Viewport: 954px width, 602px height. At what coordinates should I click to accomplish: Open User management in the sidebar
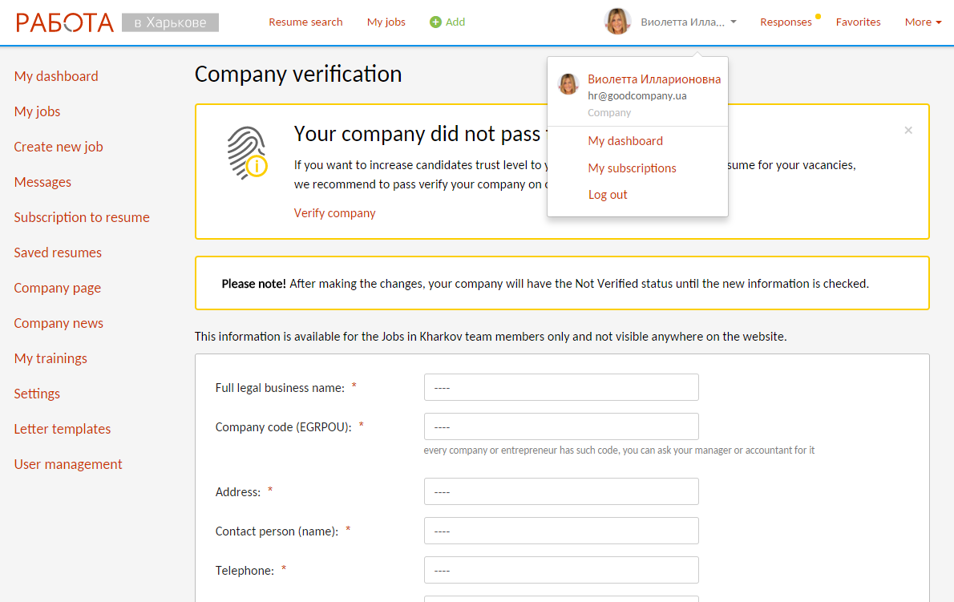(x=68, y=464)
